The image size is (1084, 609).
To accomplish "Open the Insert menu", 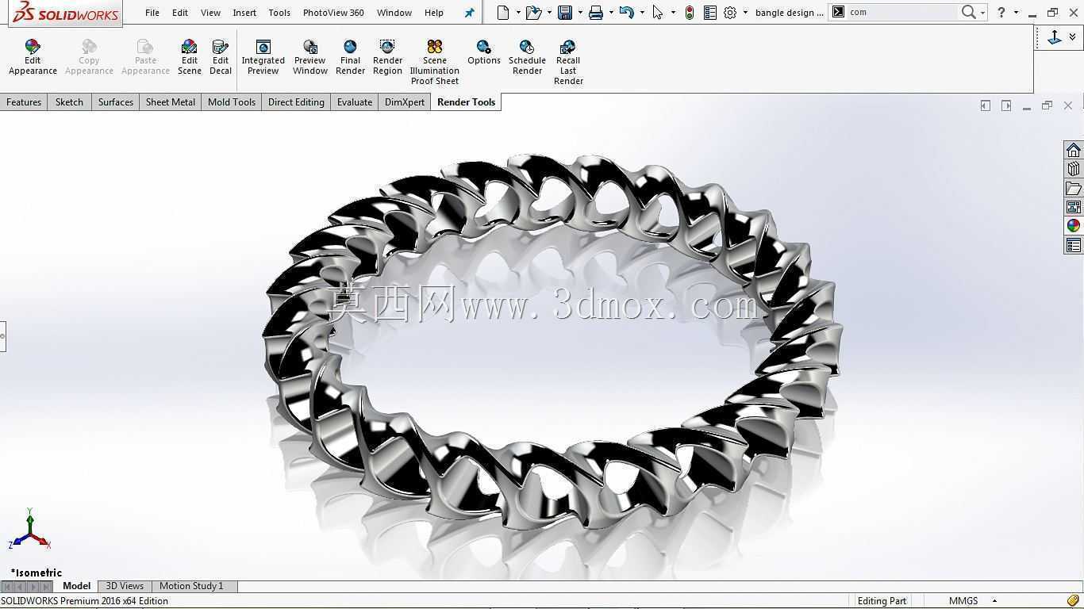I will pyautogui.click(x=244, y=13).
